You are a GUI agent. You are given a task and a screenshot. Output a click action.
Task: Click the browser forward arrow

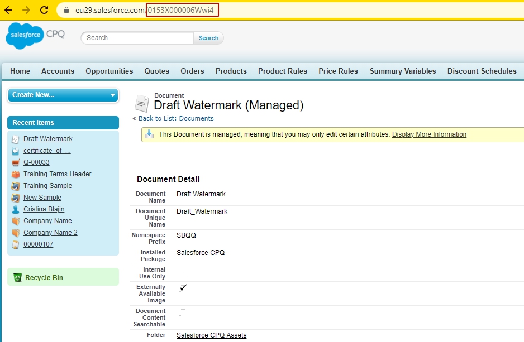[26, 10]
